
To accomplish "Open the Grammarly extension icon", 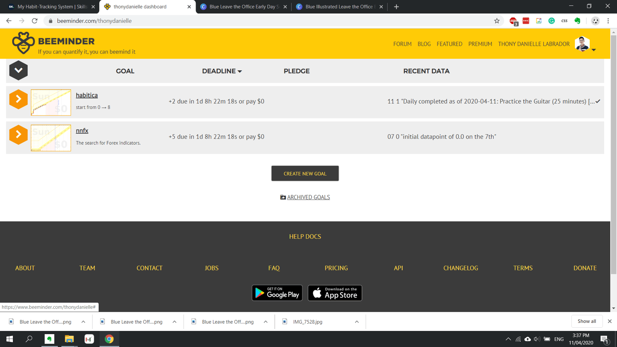I will [x=552, y=21].
